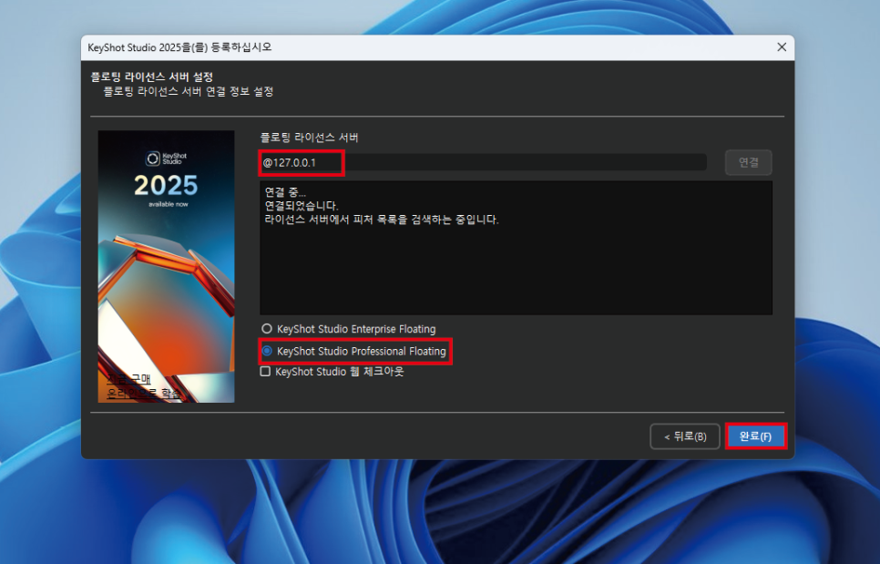Click the 연결 connect button

(748, 163)
